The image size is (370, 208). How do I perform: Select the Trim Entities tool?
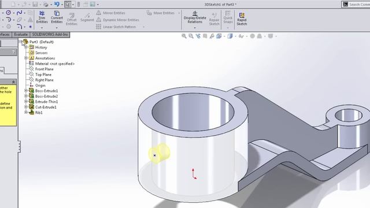pos(42,17)
